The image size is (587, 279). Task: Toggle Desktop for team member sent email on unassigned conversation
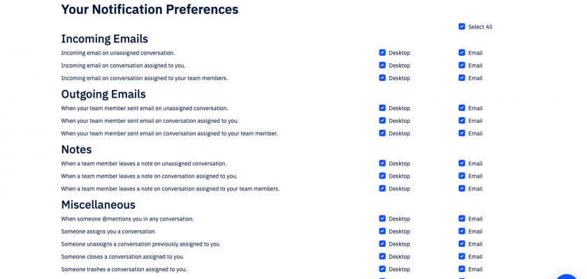coord(382,108)
